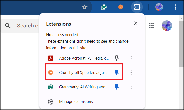Viewport: 184px width, 110px height.
Task: Open more options for Crunchyroll Speeder
Action: 131,72
